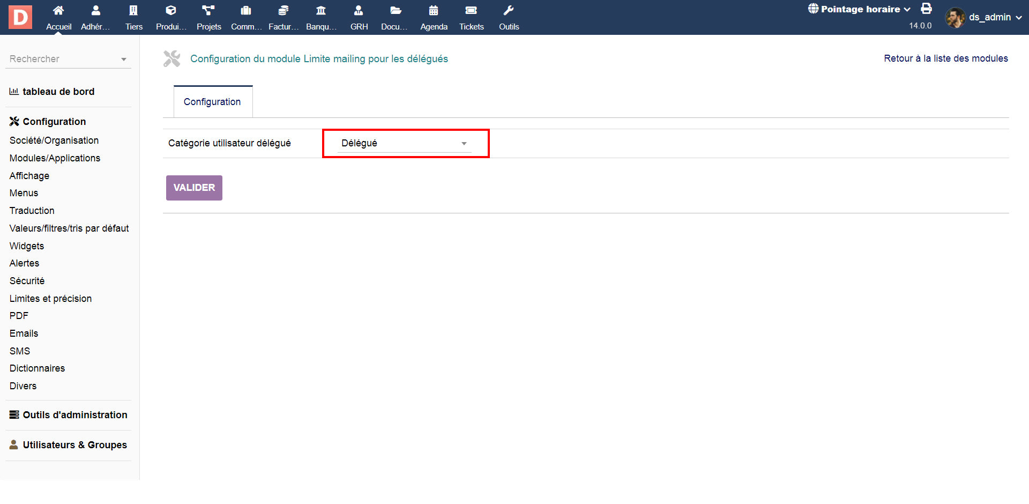
Task: Open the Banque institution icon
Action: pyautogui.click(x=321, y=11)
